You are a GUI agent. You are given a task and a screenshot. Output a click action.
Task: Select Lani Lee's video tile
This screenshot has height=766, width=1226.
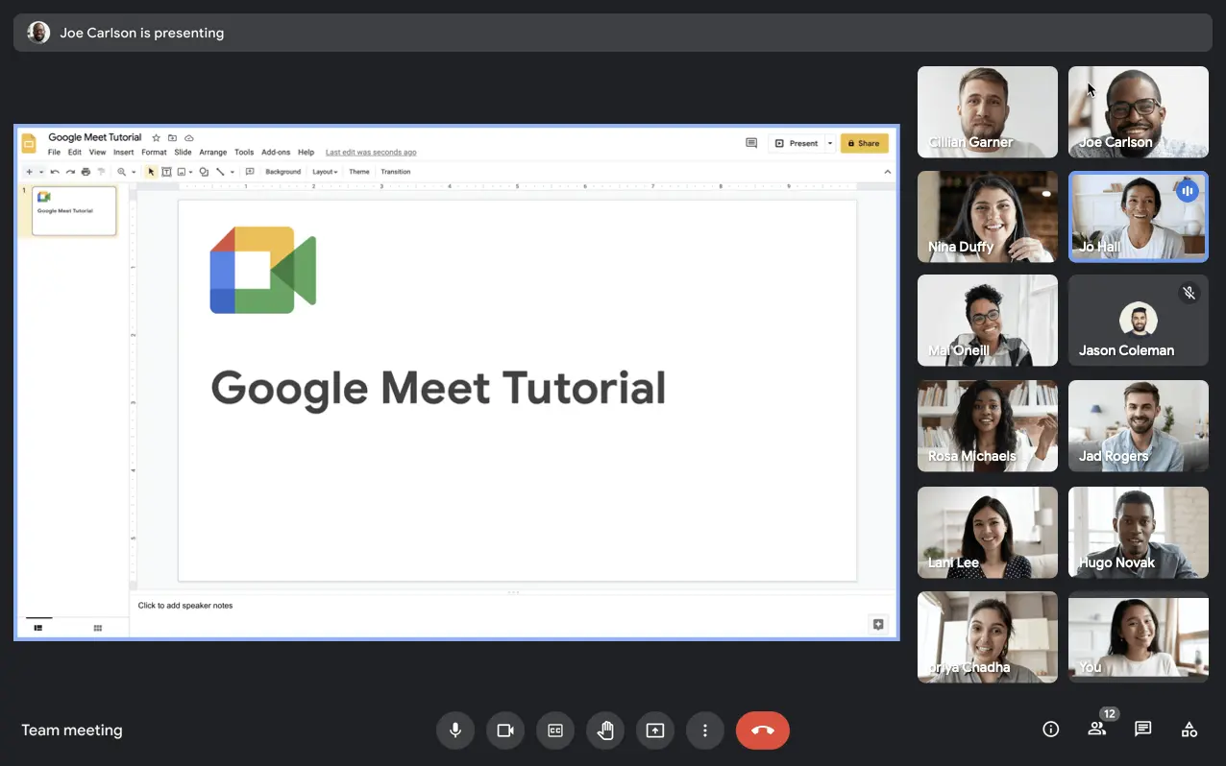tap(988, 533)
